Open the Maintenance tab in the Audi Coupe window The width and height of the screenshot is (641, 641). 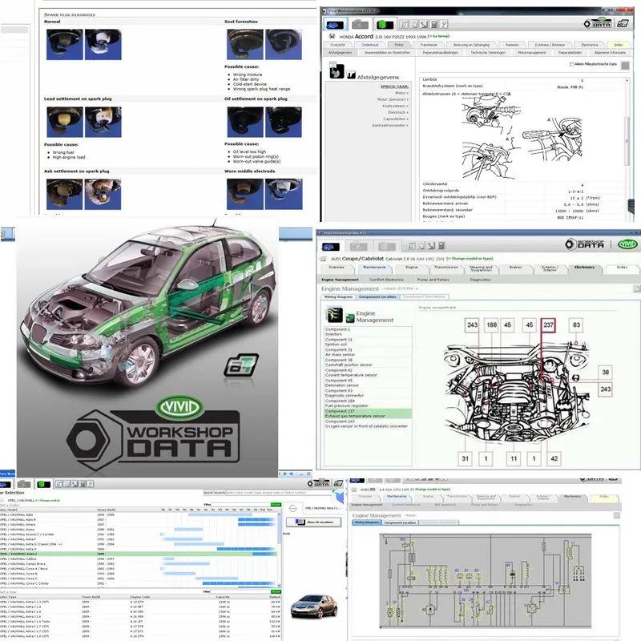pyautogui.click(x=374, y=268)
